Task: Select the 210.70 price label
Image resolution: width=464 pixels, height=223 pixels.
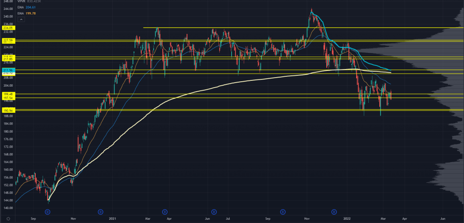Action: pos(7,73)
